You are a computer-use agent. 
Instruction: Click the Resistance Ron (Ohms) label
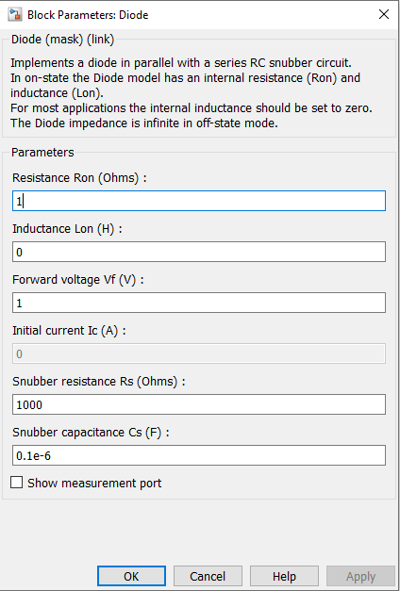point(79,177)
